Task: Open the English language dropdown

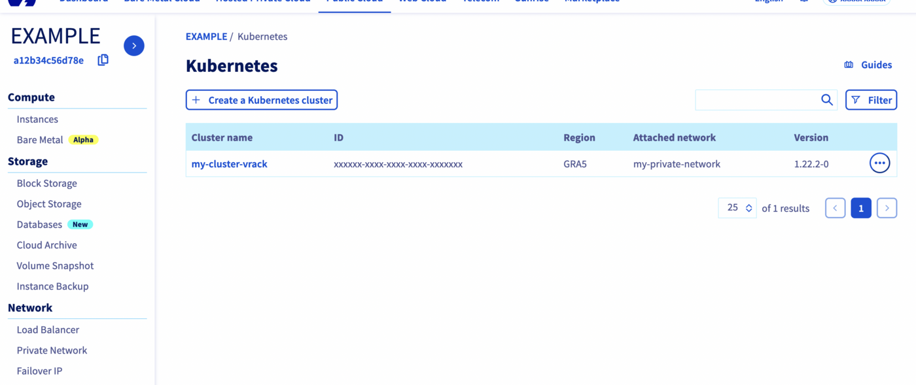Action: [768, 2]
